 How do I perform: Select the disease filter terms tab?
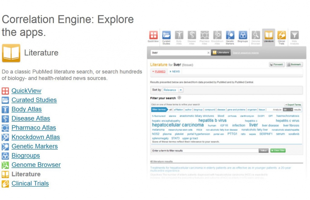click(x=221, y=110)
